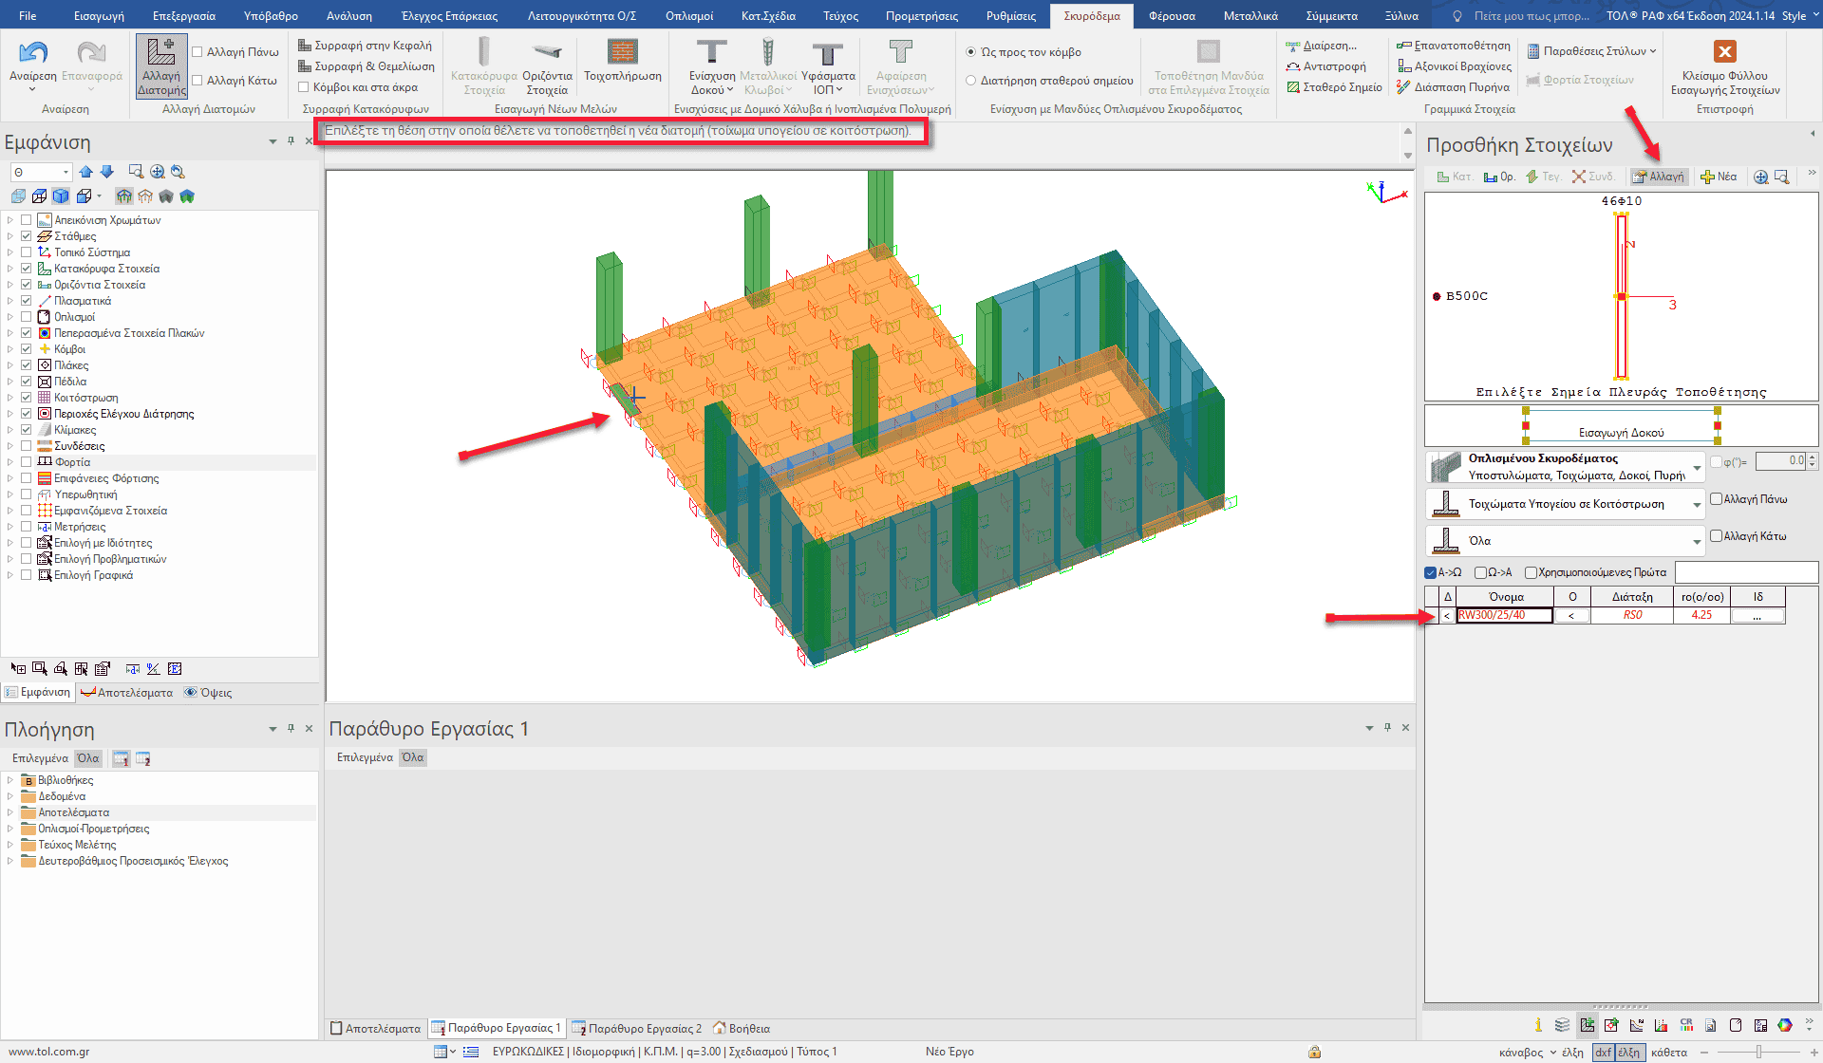Toggle the Φορτία layer visibility checkbox
The width and height of the screenshot is (1823, 1063).
[27, 462]
